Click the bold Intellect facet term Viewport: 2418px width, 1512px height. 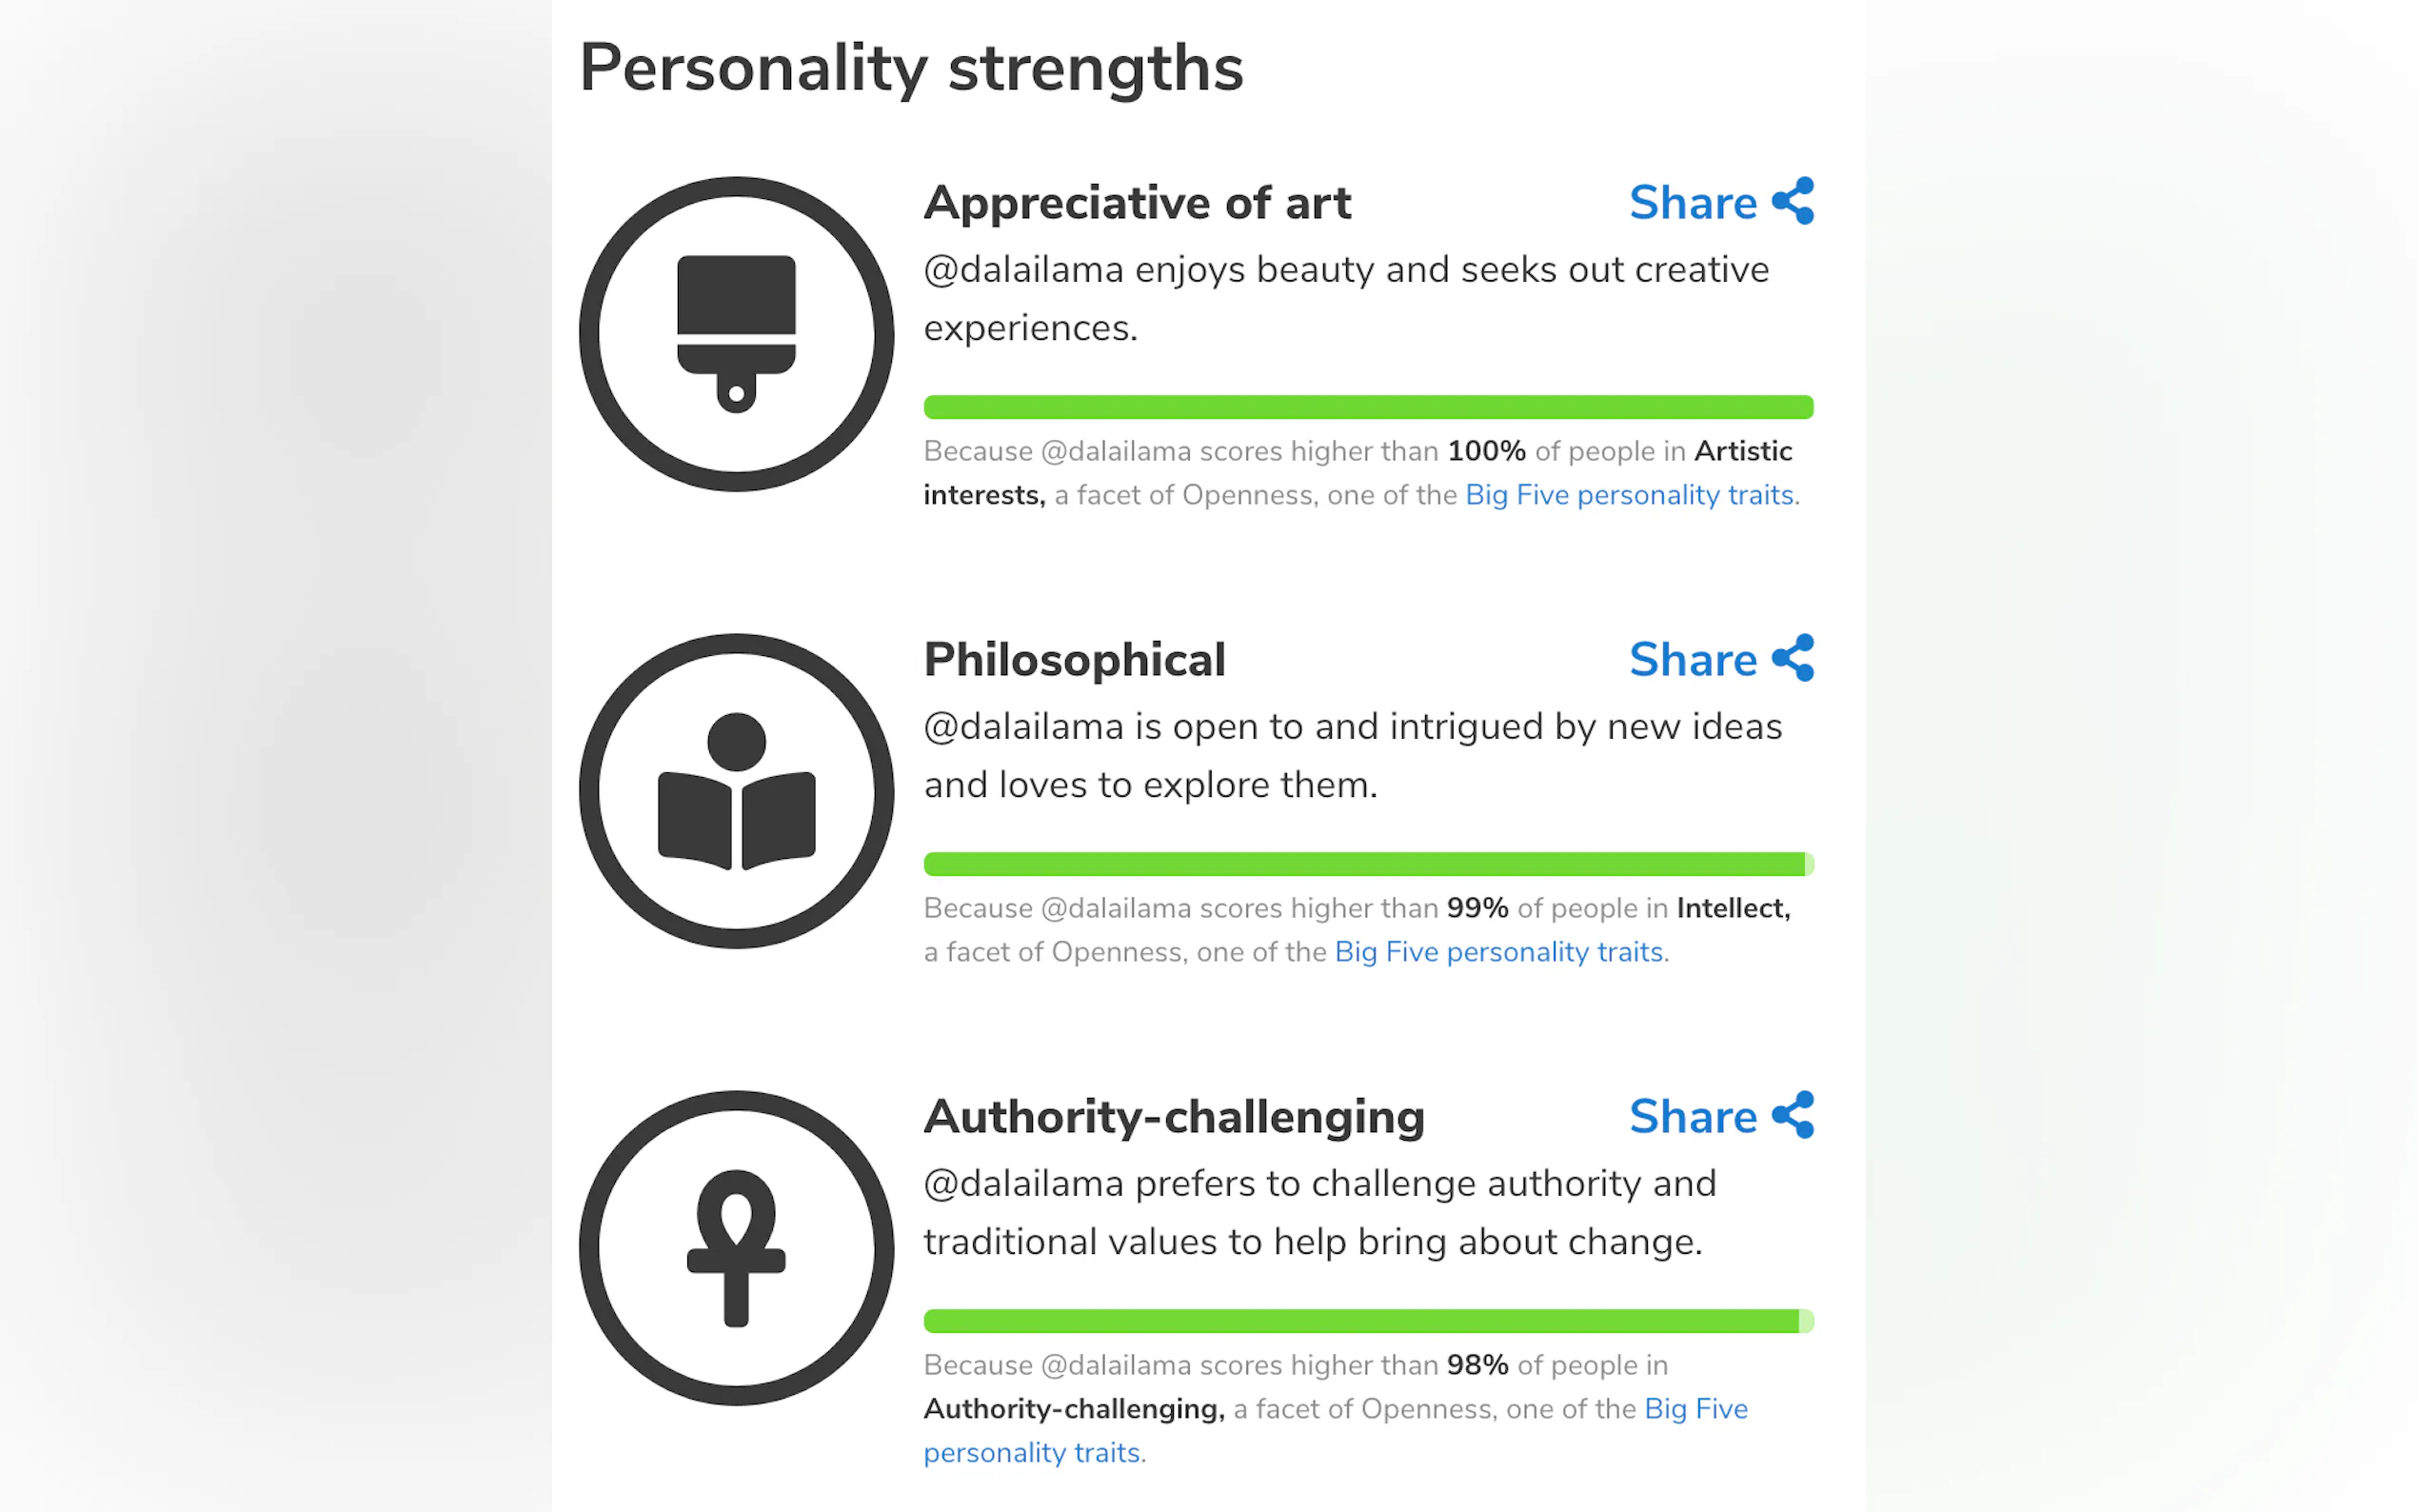click(1733, 908)
